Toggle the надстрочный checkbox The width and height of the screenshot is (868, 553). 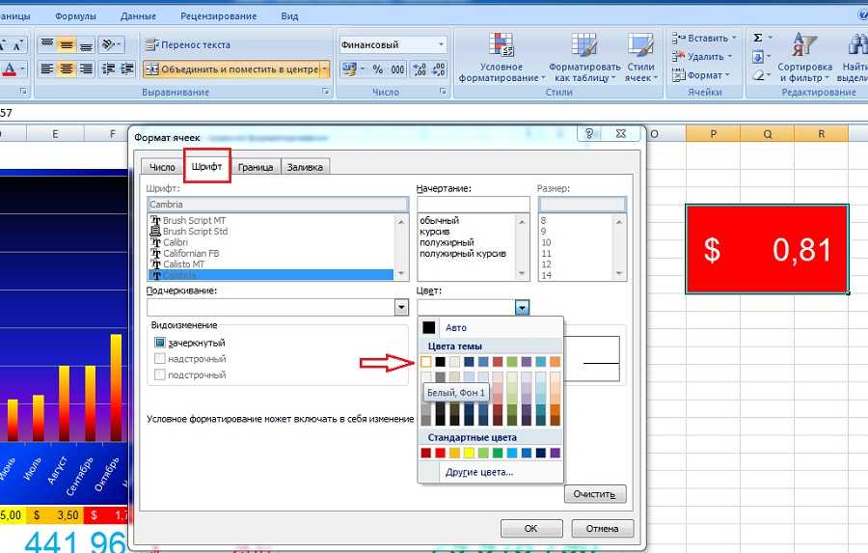(160, 359)
